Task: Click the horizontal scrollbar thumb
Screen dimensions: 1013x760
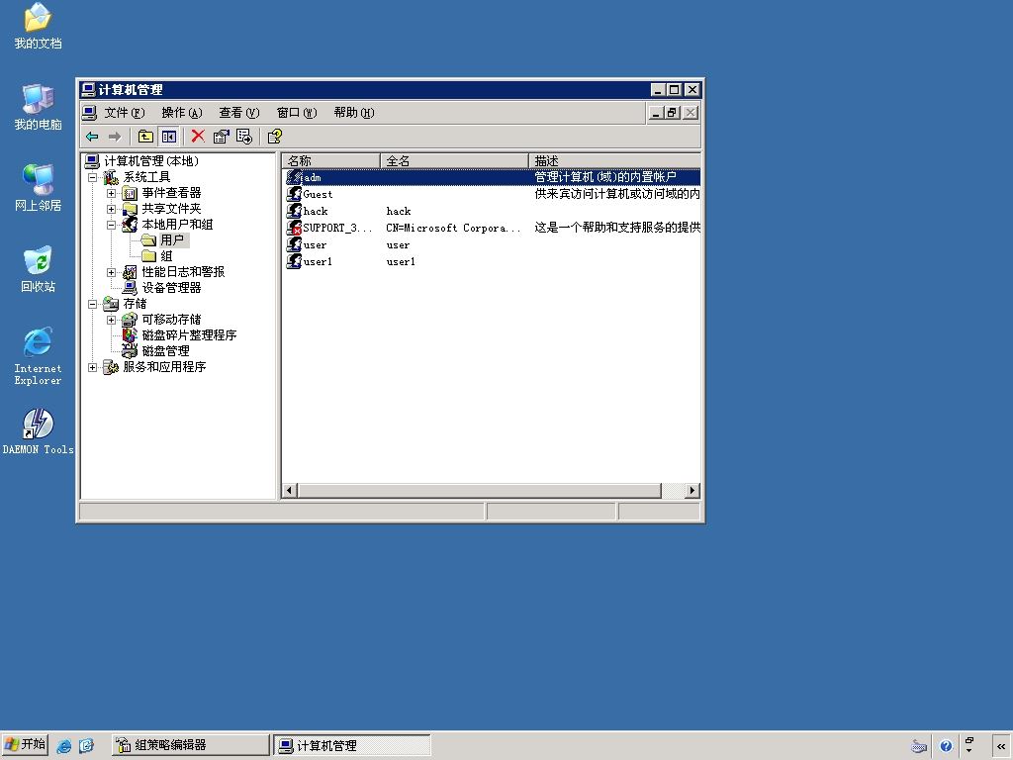Action: pyautogui.click(x=480, y=491)
